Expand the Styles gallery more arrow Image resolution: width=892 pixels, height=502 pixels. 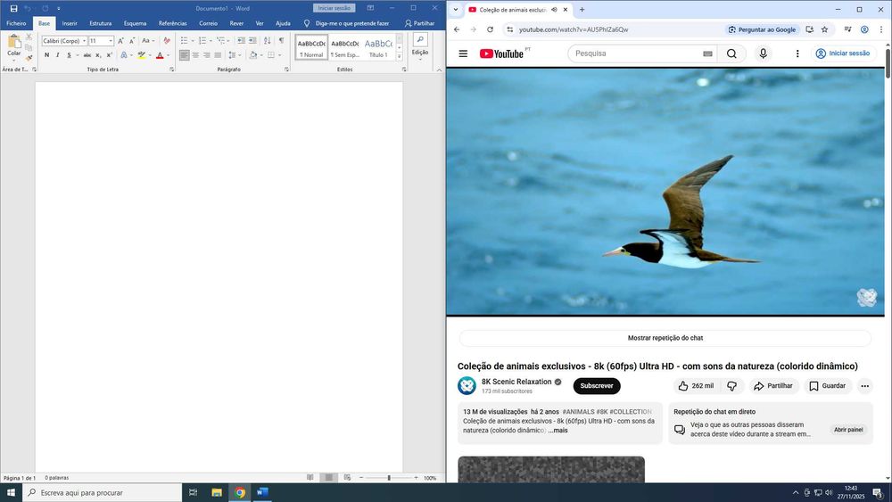[400, 56]
